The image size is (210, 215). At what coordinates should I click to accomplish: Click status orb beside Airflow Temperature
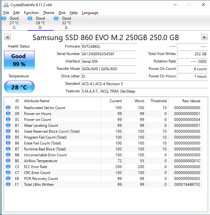coord(8,161)
